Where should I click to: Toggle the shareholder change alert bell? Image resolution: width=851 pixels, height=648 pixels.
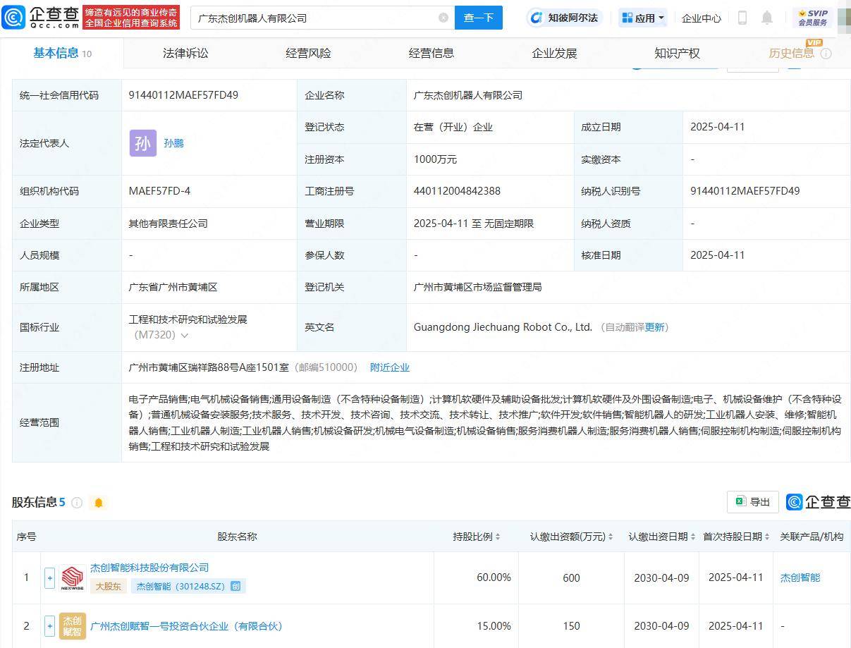point(99,503)
